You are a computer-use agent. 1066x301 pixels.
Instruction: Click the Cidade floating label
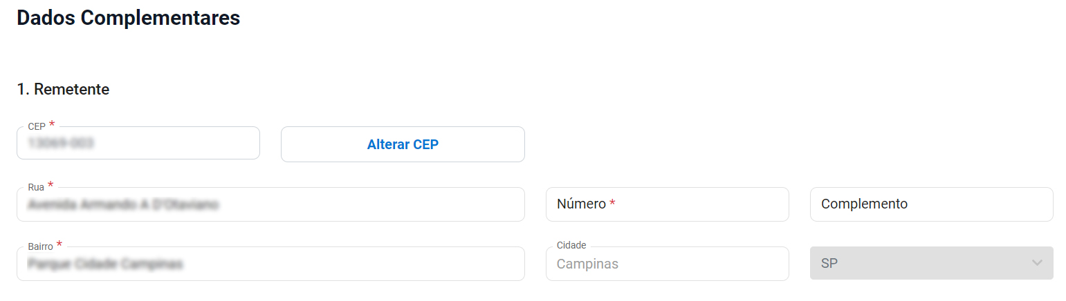(x=571, y=245)
